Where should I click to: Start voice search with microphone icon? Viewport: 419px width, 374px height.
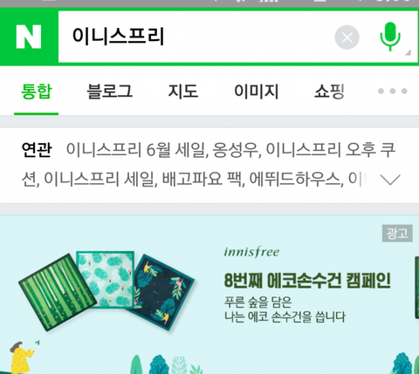(x=390, y=37)
